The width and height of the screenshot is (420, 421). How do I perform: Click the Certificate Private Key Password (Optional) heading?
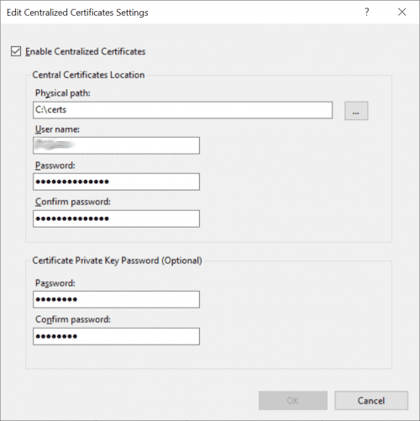117,260
